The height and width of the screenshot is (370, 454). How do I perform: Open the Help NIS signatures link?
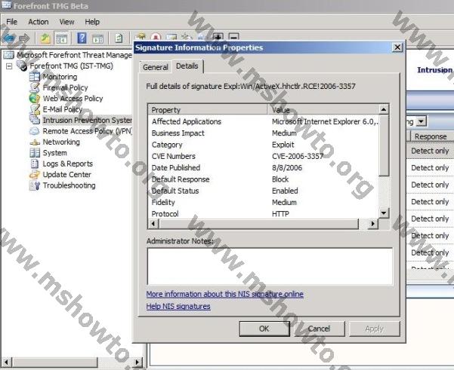pos(178,306)
